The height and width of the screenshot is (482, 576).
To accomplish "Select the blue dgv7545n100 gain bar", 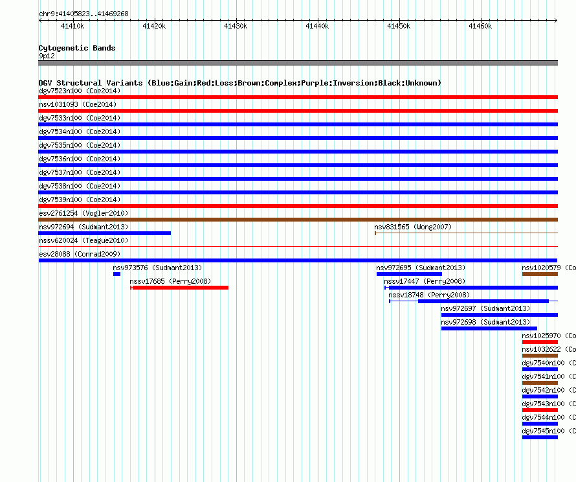I will (540, 437).
